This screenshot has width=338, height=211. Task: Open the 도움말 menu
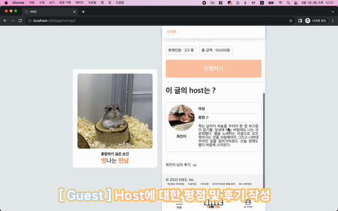(x=120, y=3)
